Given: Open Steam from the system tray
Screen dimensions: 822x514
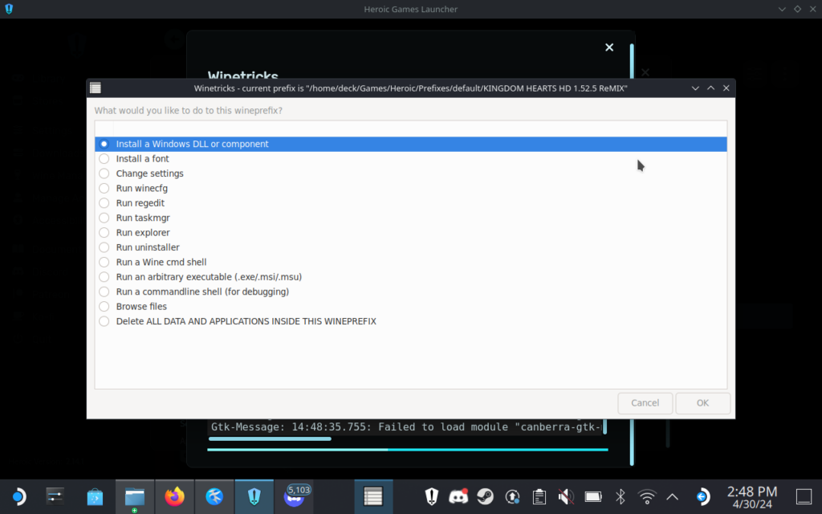Looking at the screenshot, I should [x=486, y=496].
